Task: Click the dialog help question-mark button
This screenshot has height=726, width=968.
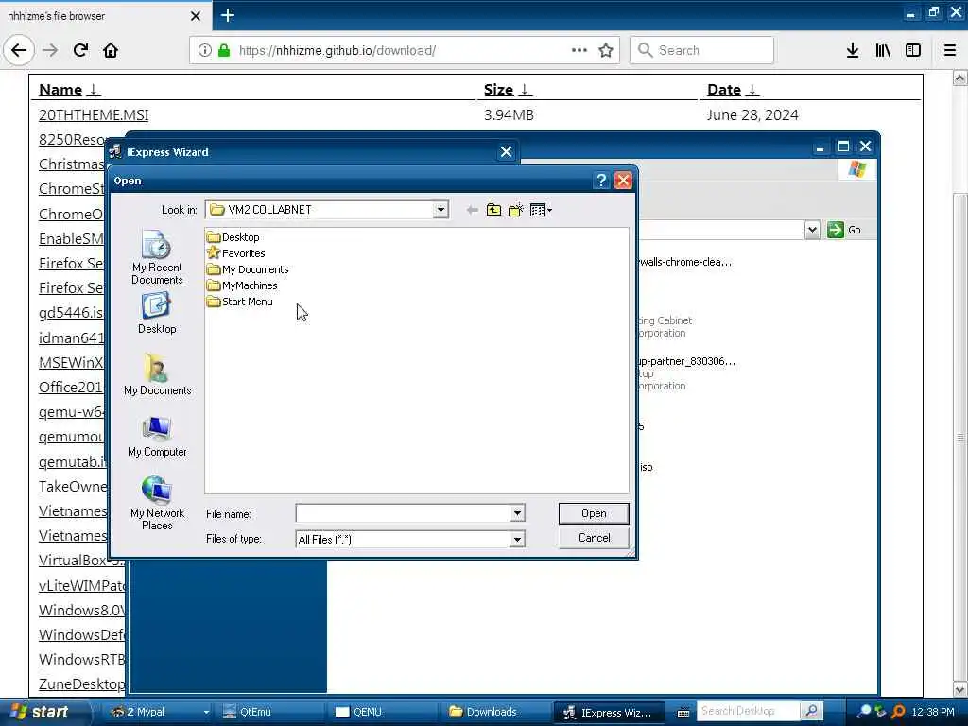Action: tap(600, 181)
